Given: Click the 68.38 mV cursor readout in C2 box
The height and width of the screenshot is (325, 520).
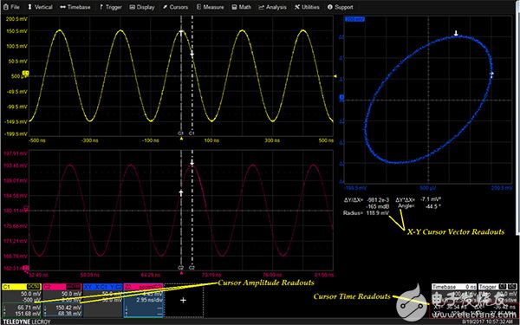Looking at the screenshot, I should click(x=70, y=313).
